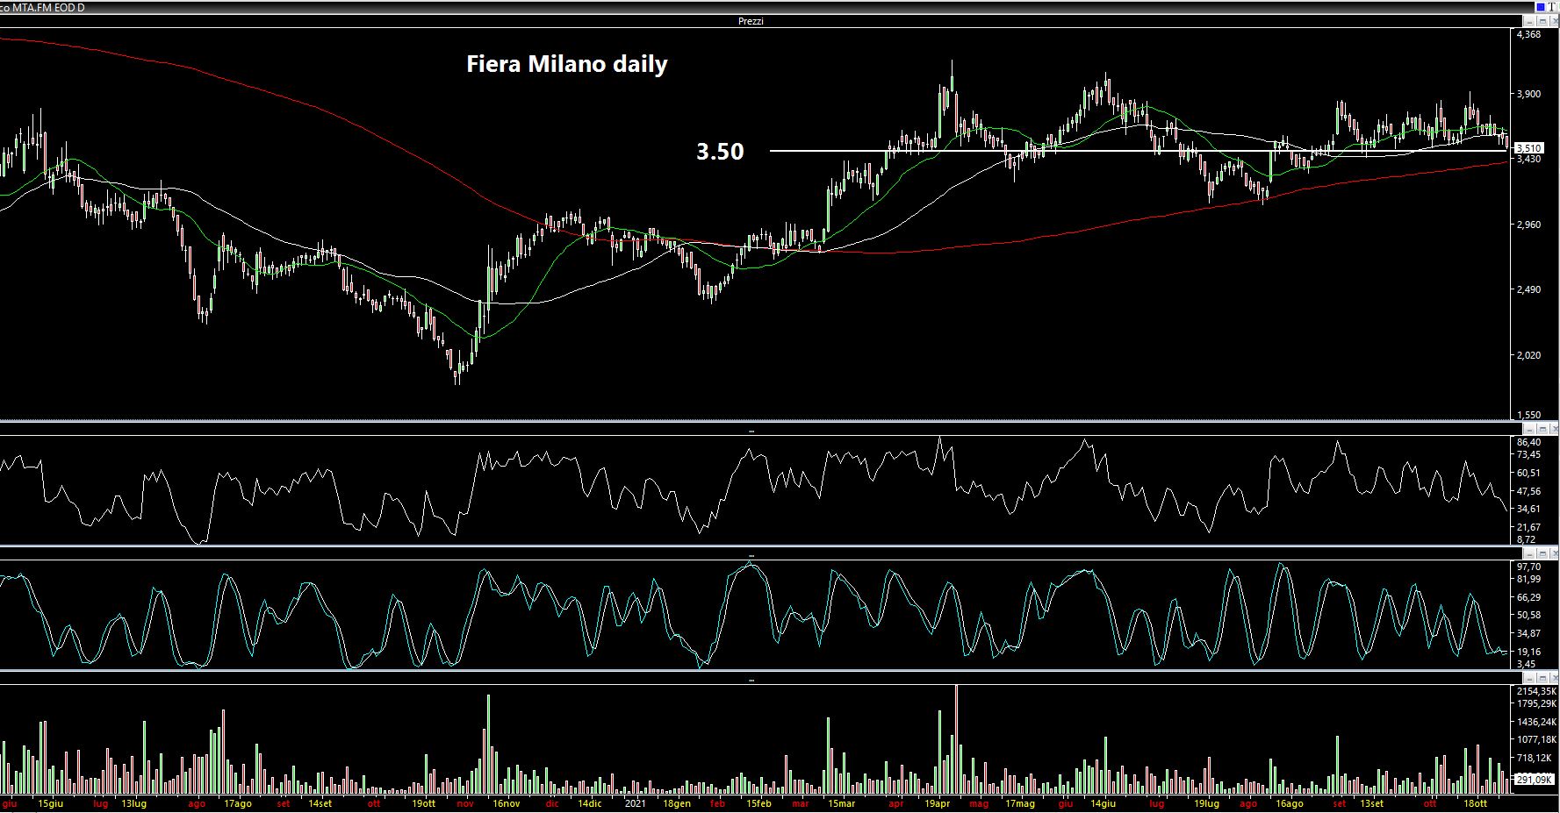This screenshot has width=1560, height=813.
Task: Click the 86,40 RSI axis value
Action: (1528, 442)
